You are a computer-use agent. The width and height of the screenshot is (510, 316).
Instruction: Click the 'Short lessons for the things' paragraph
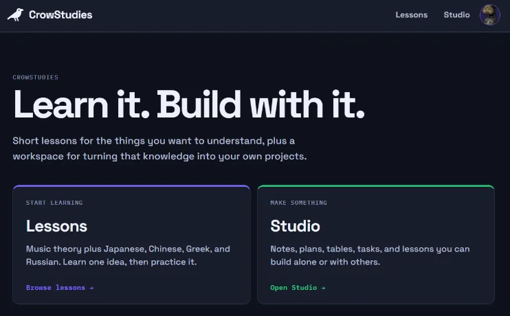point(159,148)
